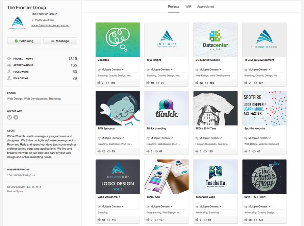Image resolution: width=304 pixels, height=226 pixels.
Task: Click views eye icon on Tiinkk branding card
Action: tap(156, 151)
